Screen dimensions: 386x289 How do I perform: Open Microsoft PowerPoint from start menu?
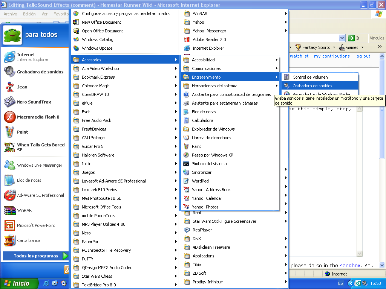pos(35,225)
